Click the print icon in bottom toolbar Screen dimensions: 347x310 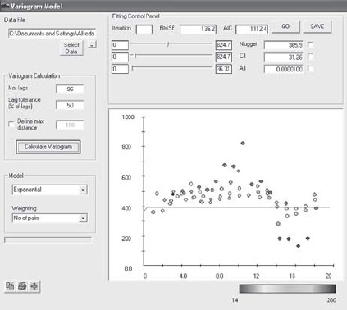point(22,286)
